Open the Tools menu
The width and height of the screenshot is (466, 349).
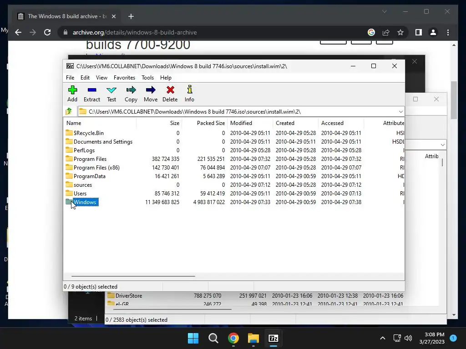(x=148, y=77)
